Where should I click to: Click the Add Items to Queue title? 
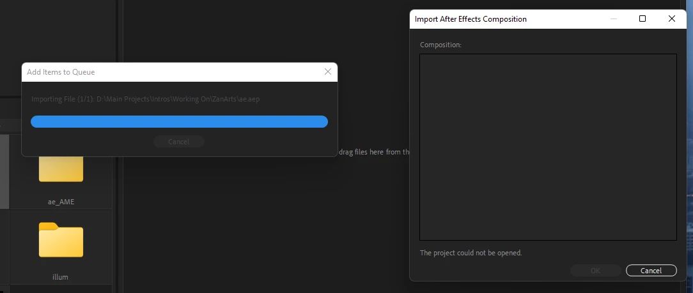coord(61,72)
